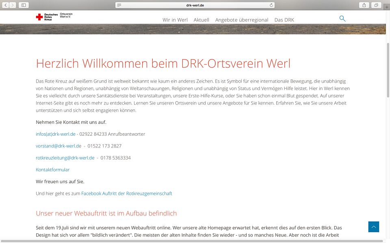Show the Safari sidebar
The width and height of the screenshot is (390, 243).
(x=24, y=5)
